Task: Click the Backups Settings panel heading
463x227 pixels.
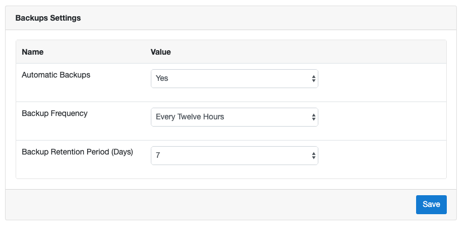Action: pyautogui.click(x=48, y=18)
